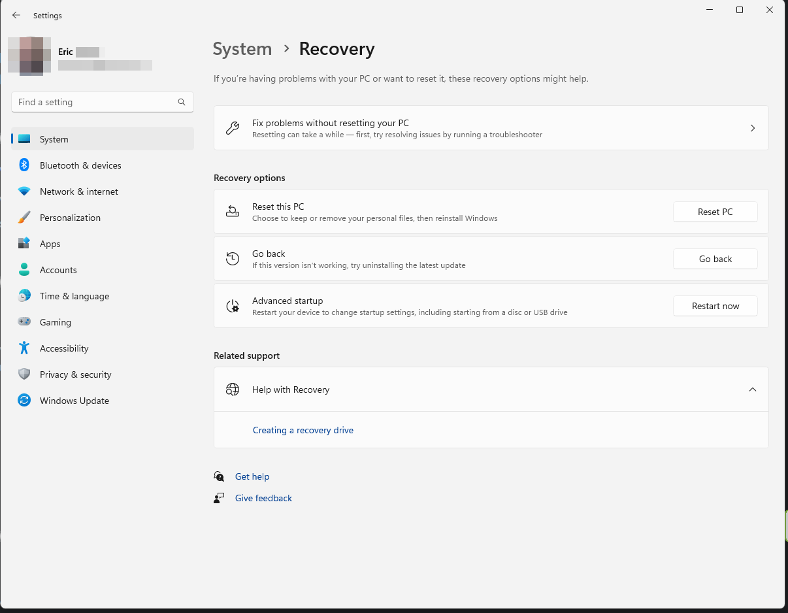The image size is (788, 613).
Task: Click the Restart now button
Action: [x=715, y=305]
